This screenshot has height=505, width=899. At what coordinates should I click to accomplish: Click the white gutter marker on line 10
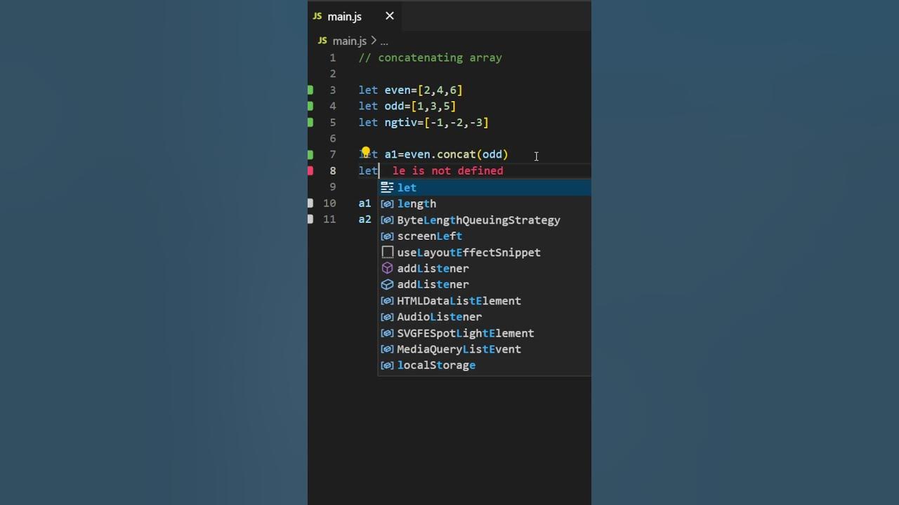[310, 203]
